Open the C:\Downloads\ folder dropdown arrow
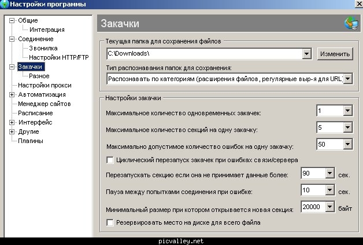 (x=306, y=54)
